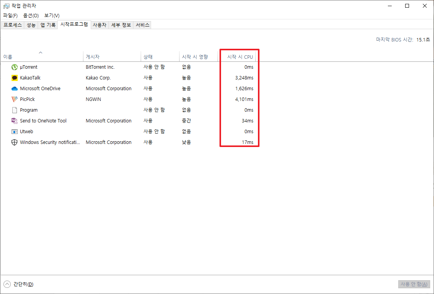This screenshot has width=434, height=294.
Task: Switch to the 프로세스 tab
Action: click(13, 25)
